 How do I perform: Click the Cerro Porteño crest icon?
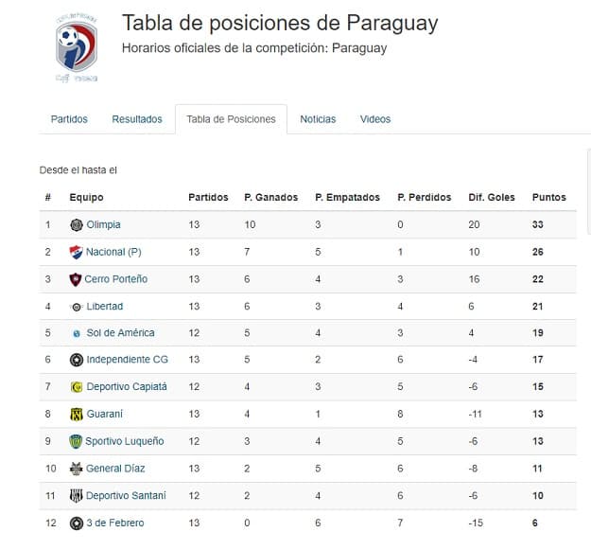tap(77, 279)
